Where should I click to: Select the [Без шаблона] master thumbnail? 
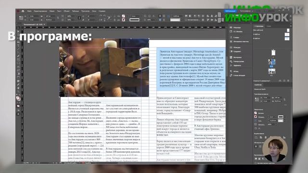coord(288,30)
